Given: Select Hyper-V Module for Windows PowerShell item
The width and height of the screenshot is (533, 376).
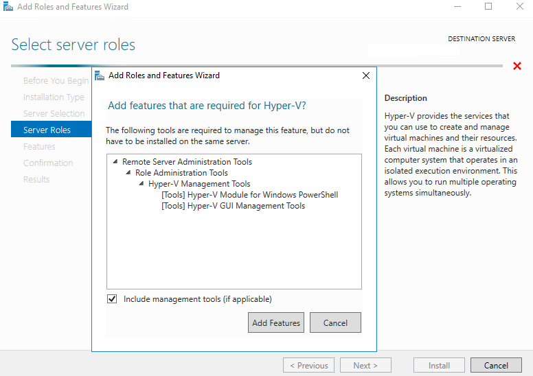Looking at the screenshot, I should point(249,195).
